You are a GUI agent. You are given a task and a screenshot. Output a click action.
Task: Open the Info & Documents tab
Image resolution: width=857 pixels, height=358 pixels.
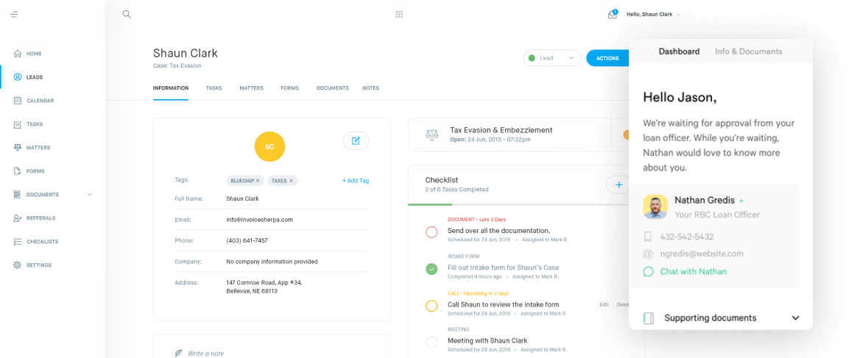pyautogui.click(x=748, y=51)
